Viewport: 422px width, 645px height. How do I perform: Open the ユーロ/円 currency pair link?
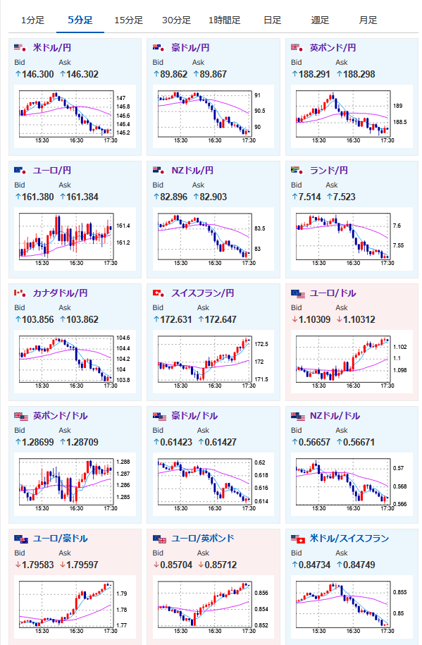pyautogui.click(x=52, y=171)
